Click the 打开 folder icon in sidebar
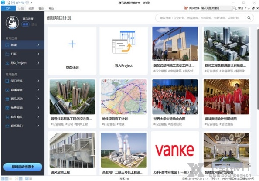The height and width of the screenshot is (181, 259). pos(7,54)
